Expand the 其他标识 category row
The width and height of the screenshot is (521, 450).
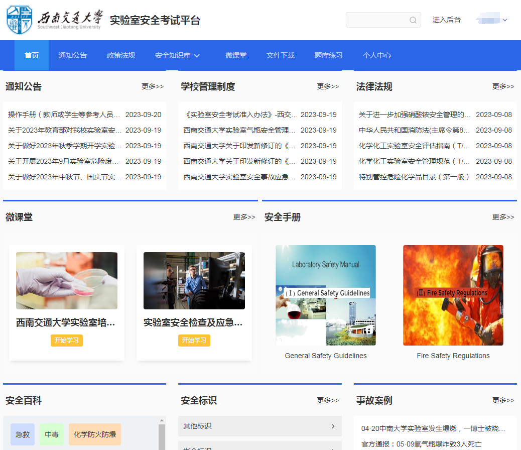(x=260, y=426)
